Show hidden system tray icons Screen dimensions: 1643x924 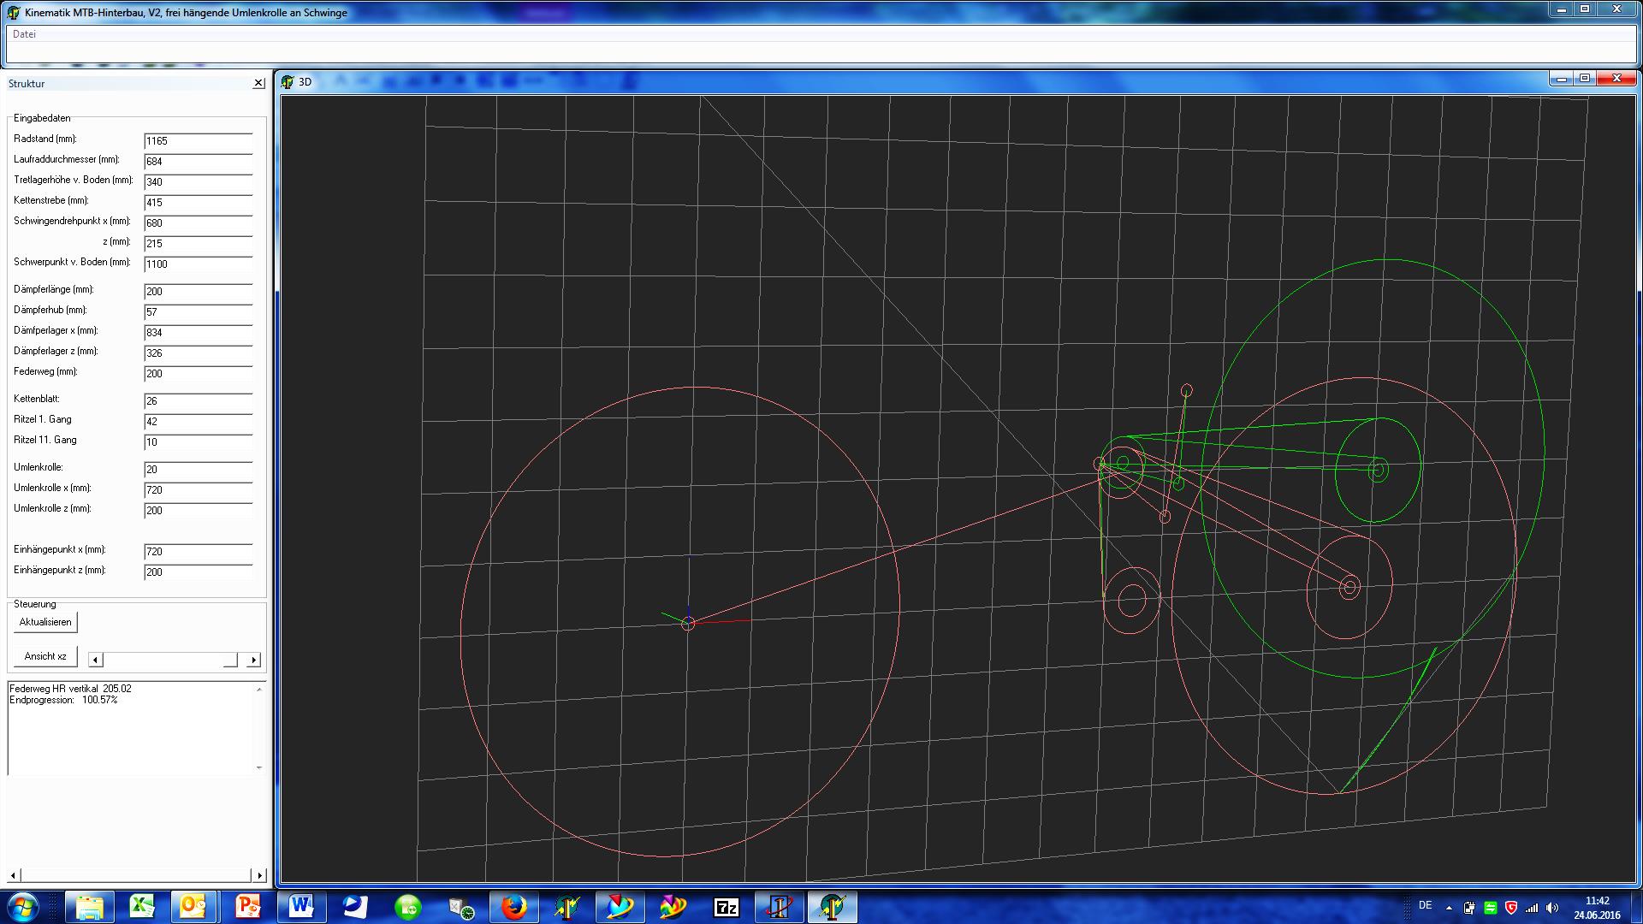tap(1449, 908)
